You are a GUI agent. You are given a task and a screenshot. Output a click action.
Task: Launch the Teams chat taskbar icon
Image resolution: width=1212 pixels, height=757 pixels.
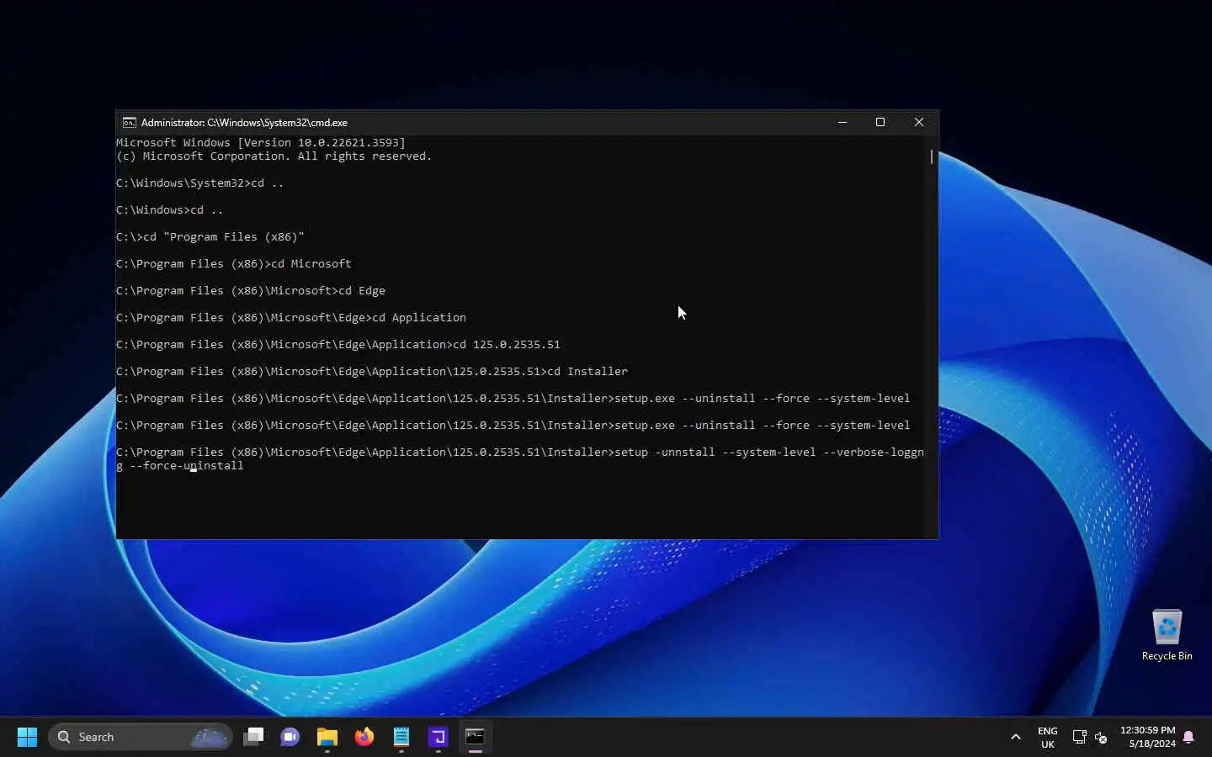(x=290, y=737)
